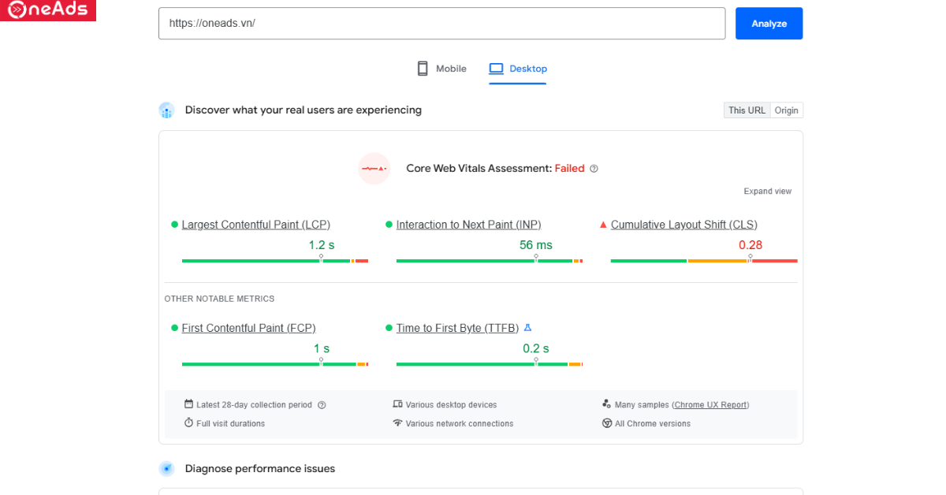
Task: Click the Core Web Vitals failed pulse icon
Action: coord(374,169)
